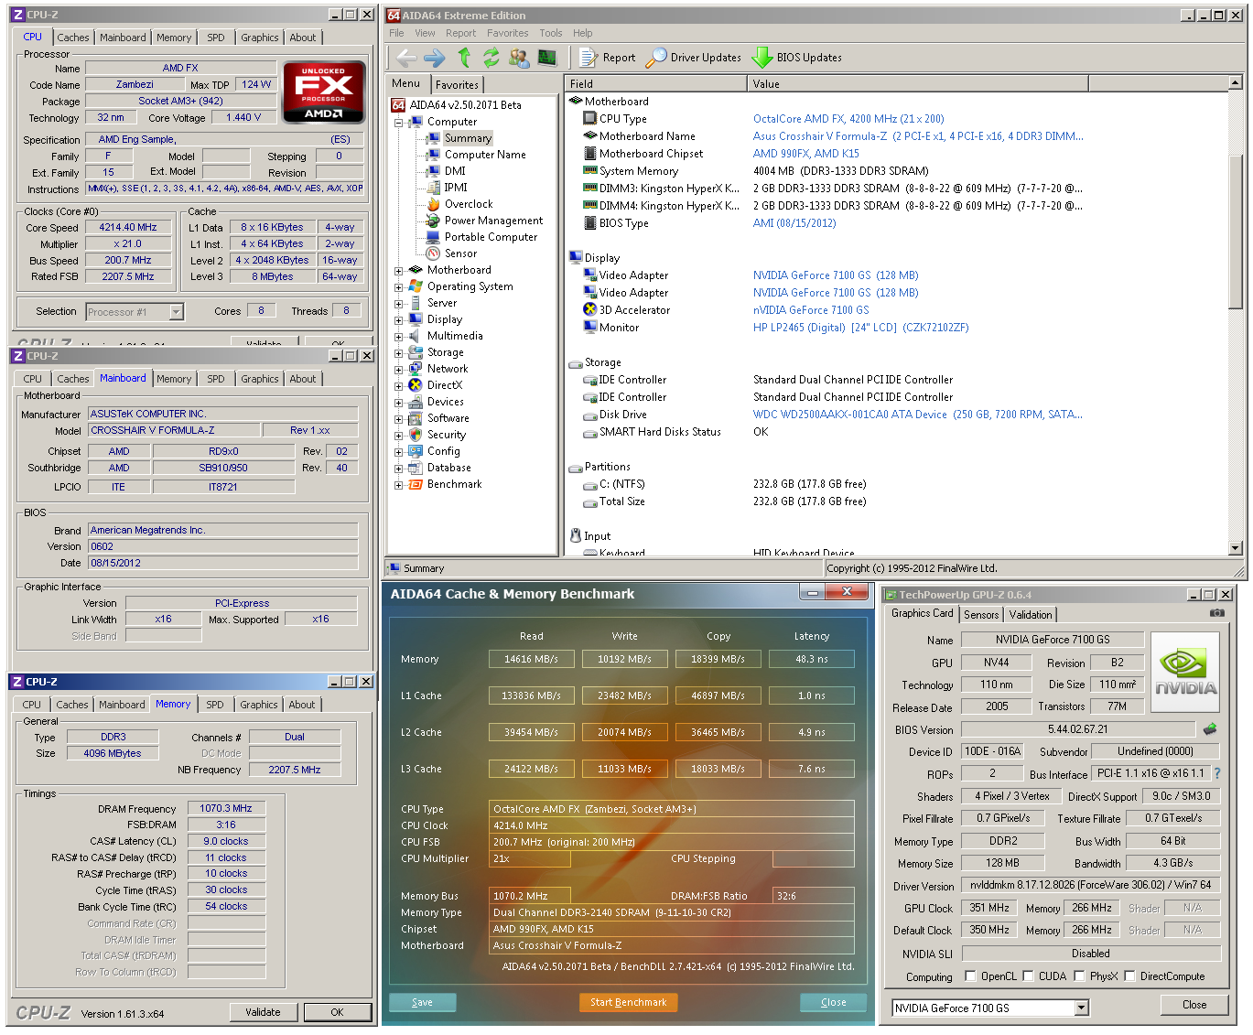This screenshot has height=1035, width=1253.
Task: Expand the Software tree node
Action: tap(399, 418)
